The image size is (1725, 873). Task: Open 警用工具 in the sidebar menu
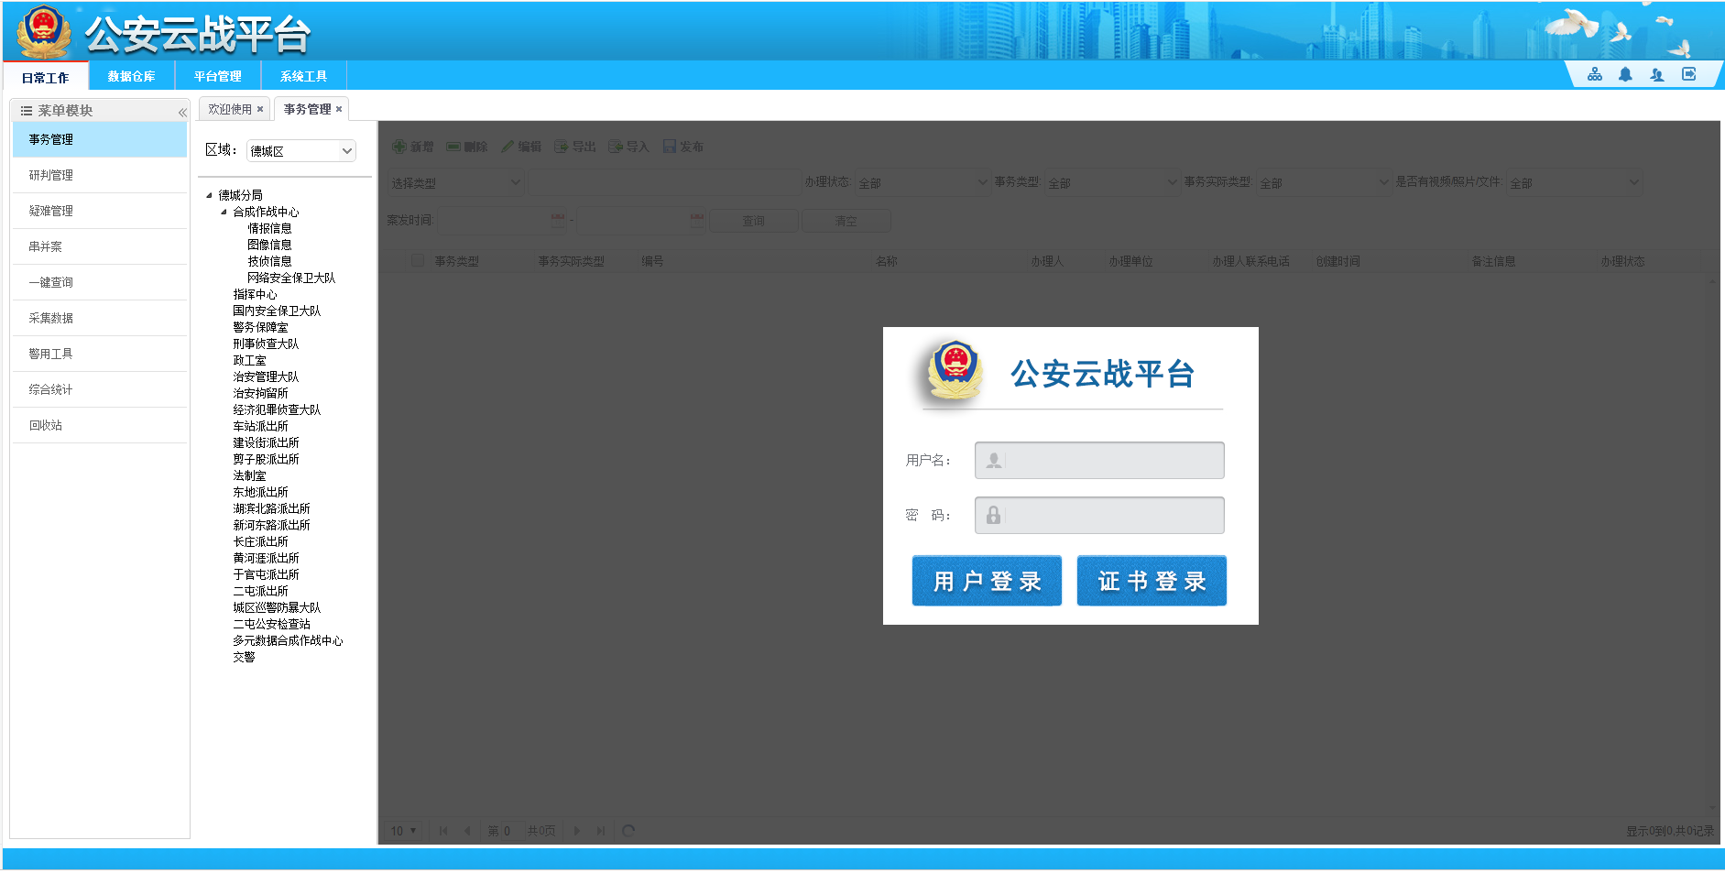(x=100, y=354)
